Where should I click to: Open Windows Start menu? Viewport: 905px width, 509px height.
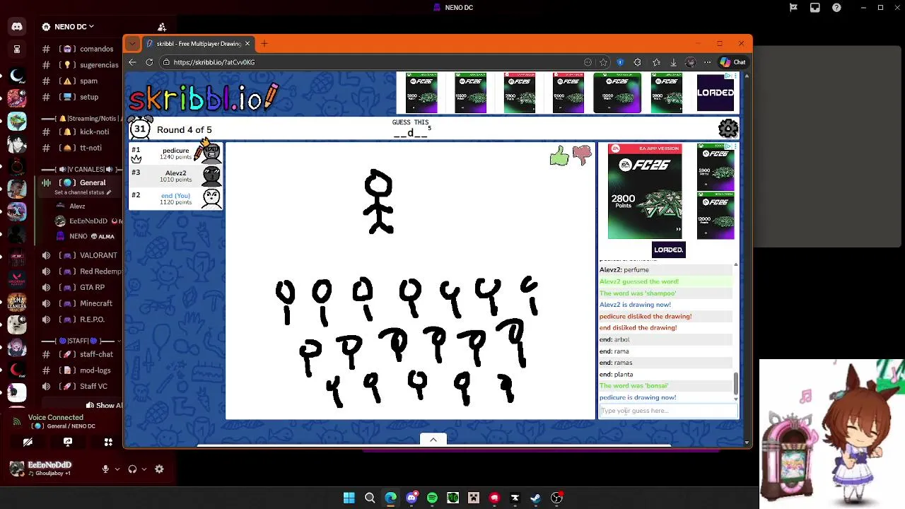(x=349, y=498)
